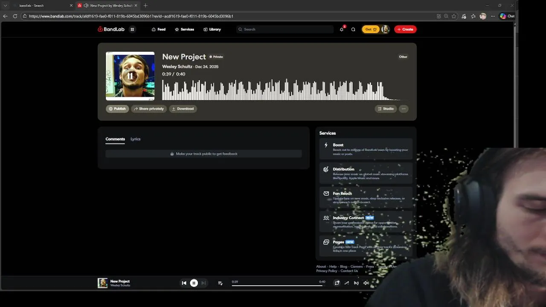Add page to browser favorites star
Viewport: 546px width, 307px height.
tap(454, 16)
